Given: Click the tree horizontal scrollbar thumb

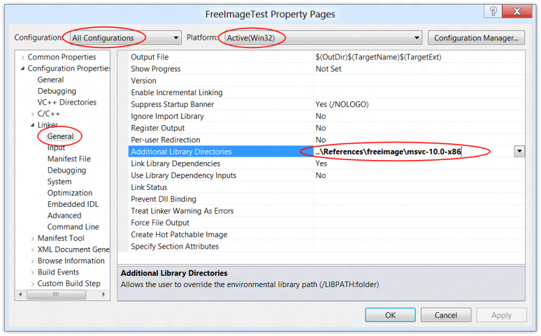Looking at the screenshot, I should [x=56, y=294].
